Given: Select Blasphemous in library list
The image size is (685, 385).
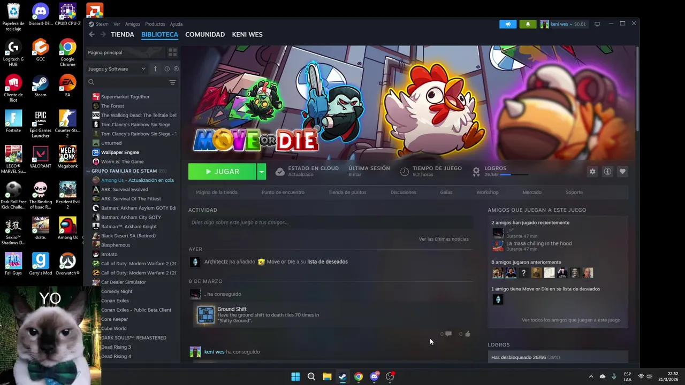Looking at the screenshot, I should [116, 245].
